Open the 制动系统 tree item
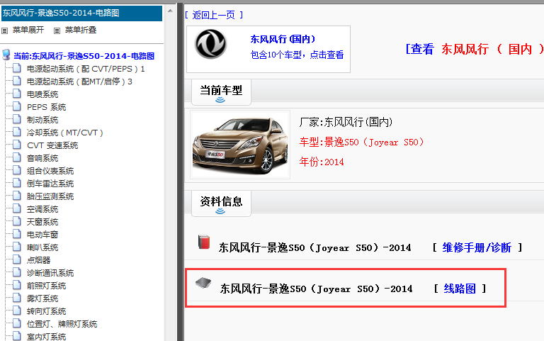The image size is (544, 341). tap(42, 120)
